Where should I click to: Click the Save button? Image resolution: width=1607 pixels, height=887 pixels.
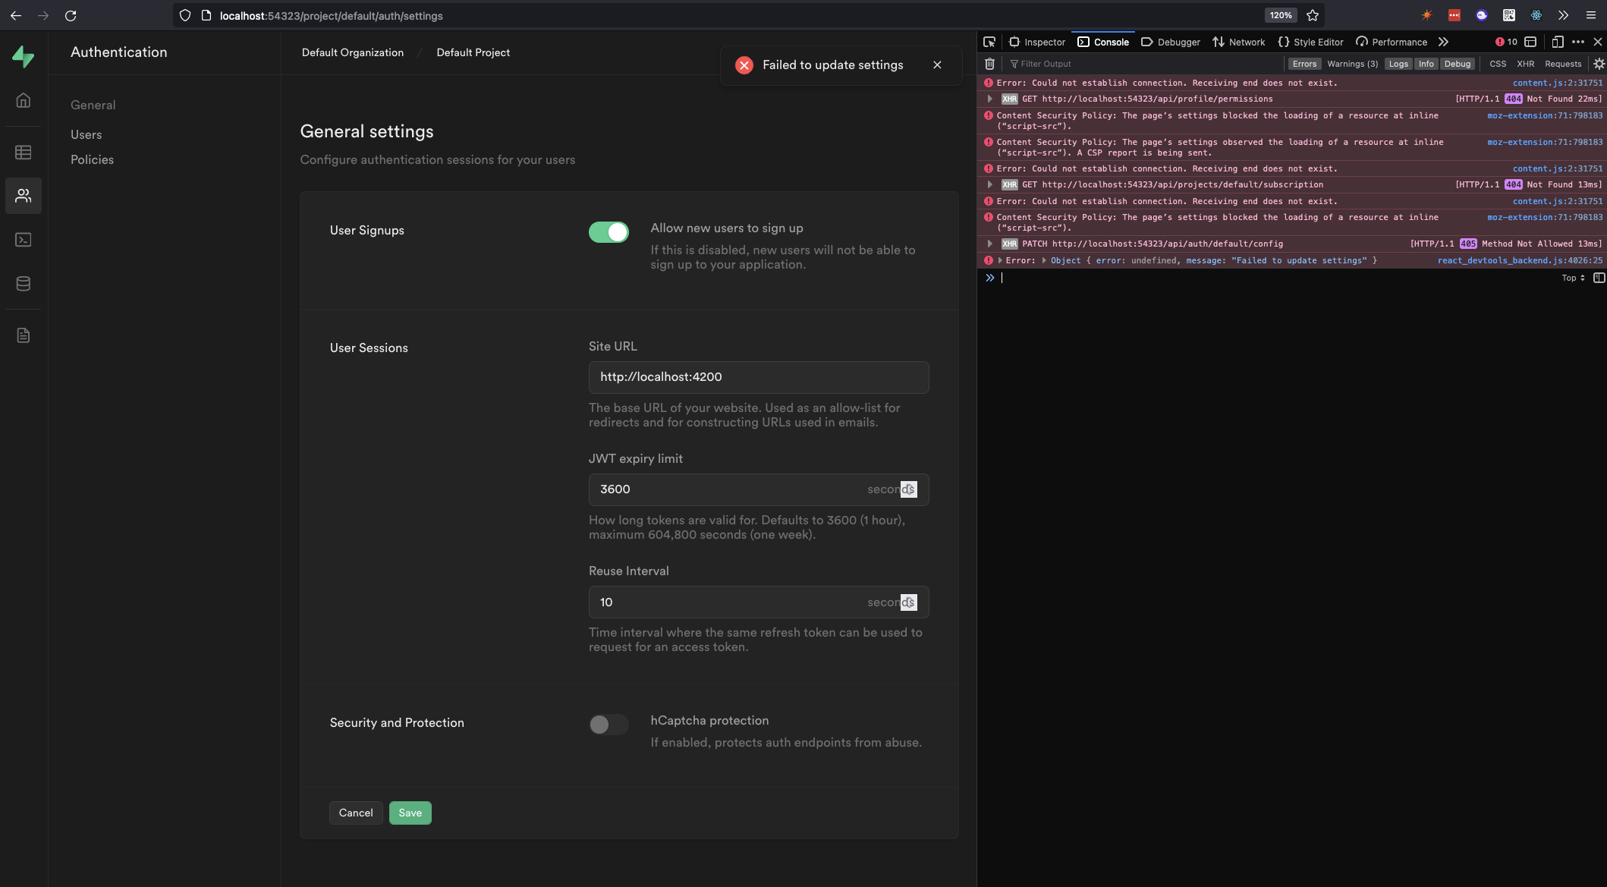coord(410,813)
